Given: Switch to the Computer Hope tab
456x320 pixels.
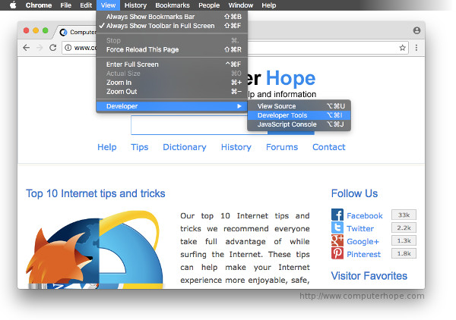Looking at the screenshot, I should click(77, 32).
